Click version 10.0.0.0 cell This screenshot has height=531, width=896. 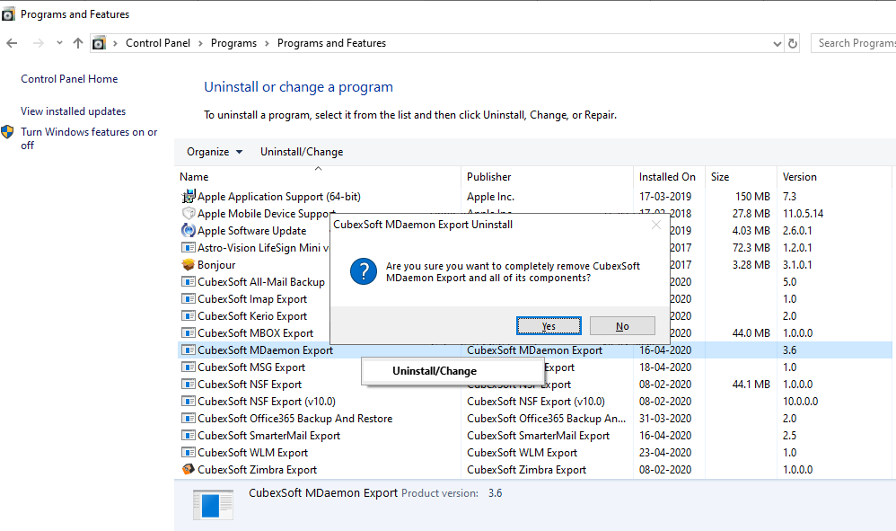point(800,402)
